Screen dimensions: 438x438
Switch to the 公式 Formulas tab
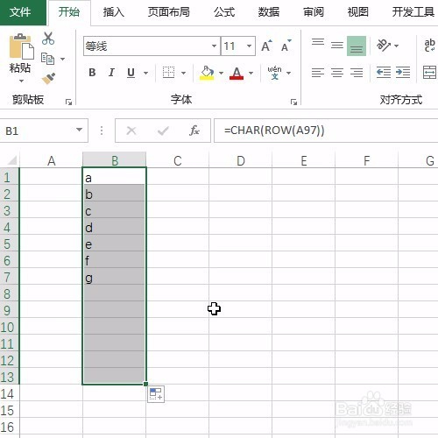[x=224, y=12]
